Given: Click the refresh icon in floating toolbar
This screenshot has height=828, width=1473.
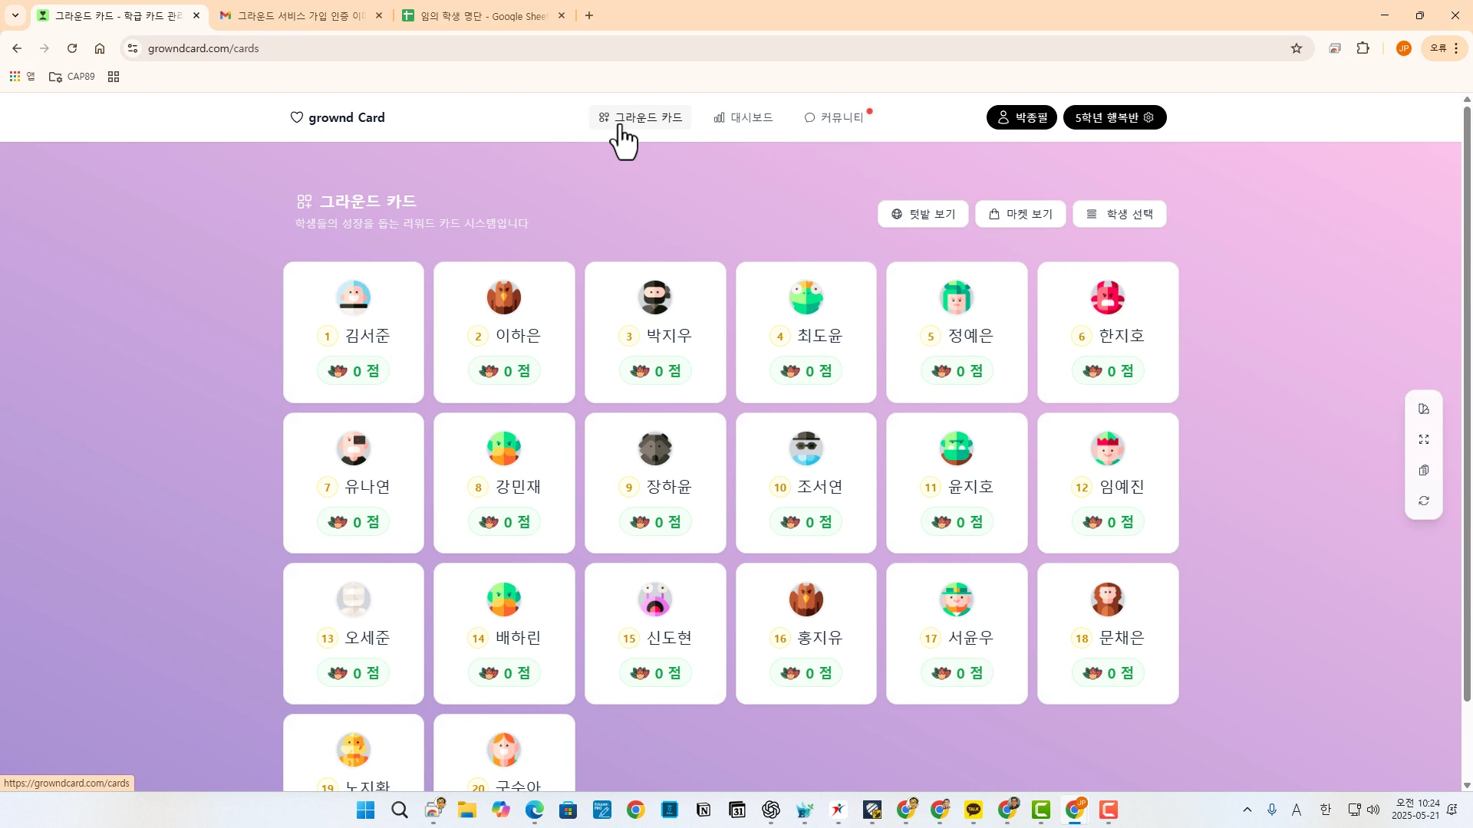Looking at the screenshot, I should (1424, 501).
